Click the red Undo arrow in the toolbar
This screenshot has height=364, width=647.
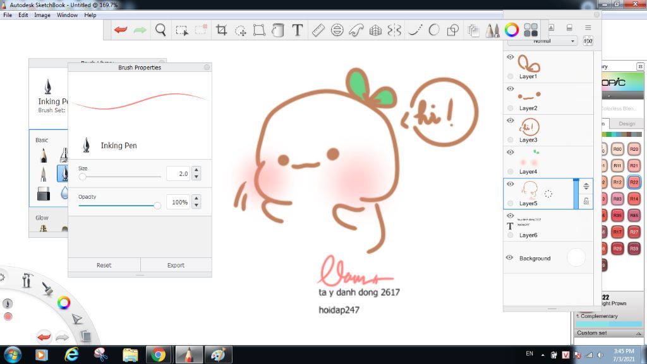(121, 30)
